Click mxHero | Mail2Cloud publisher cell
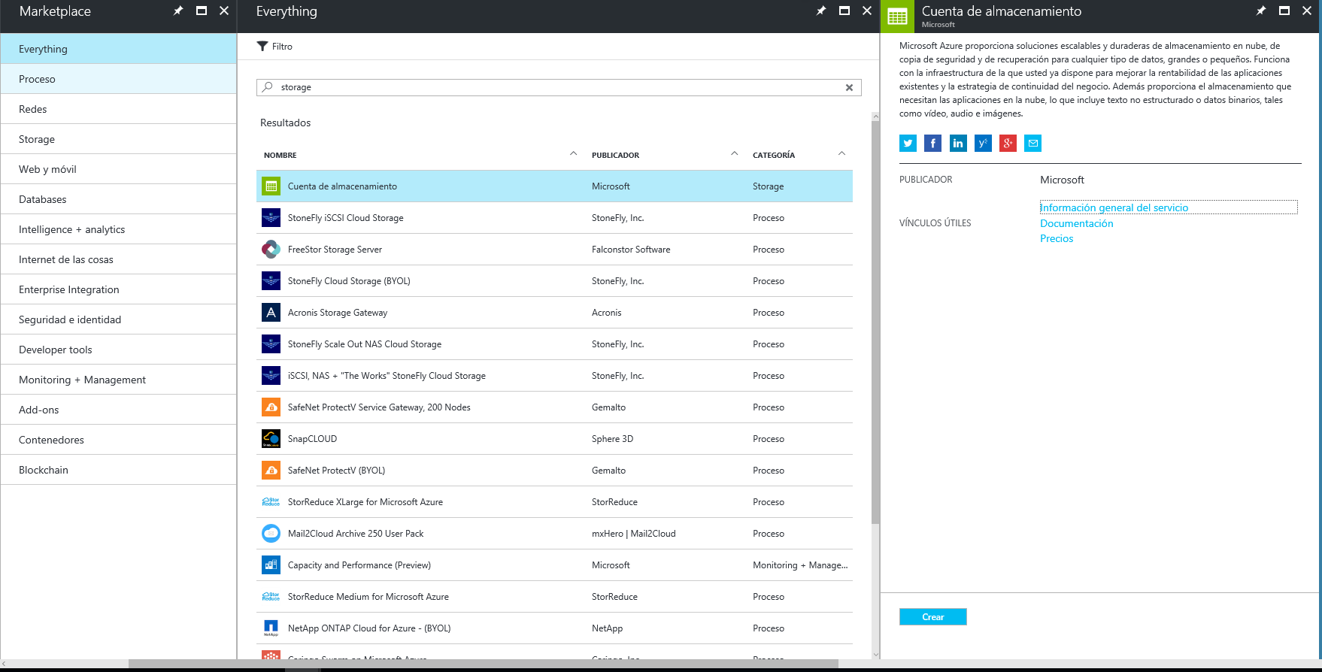The width and height of the screenshot is (1322, 672). pyautogui.click(x=634, y=534)
